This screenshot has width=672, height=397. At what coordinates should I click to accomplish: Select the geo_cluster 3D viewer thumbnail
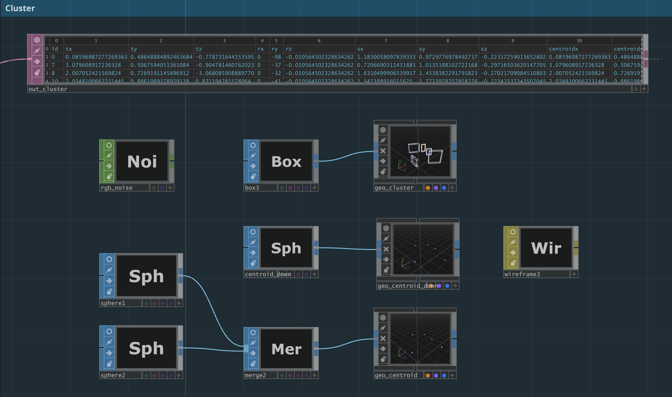tap(420, 151)
